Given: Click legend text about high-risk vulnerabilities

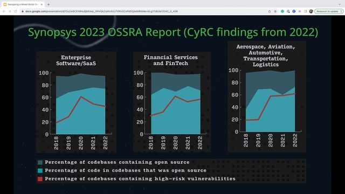Looking at the screenshot, I should coord(140,178).
